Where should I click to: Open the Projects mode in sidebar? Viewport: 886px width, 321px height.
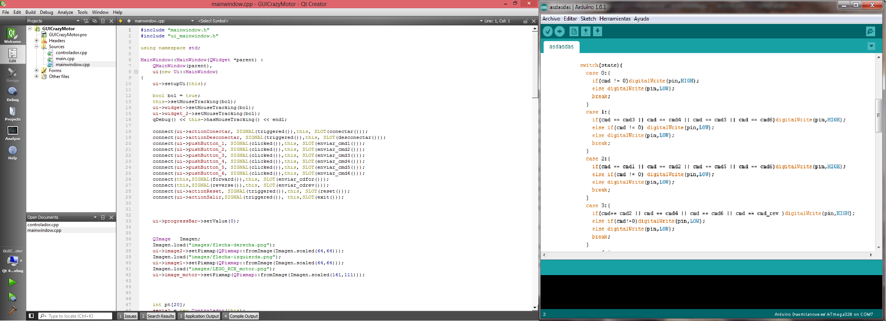12,113
